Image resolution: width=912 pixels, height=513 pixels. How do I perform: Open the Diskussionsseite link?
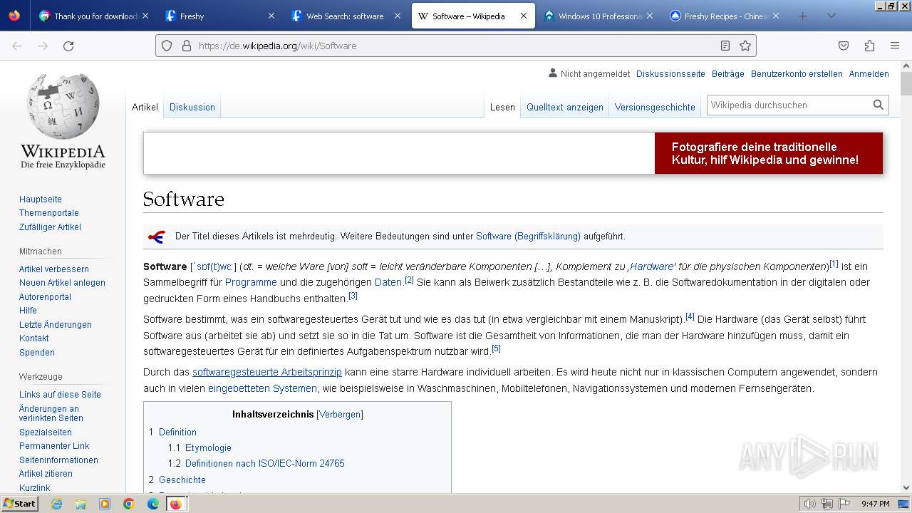pyautogui.click(x=670, y=73)
